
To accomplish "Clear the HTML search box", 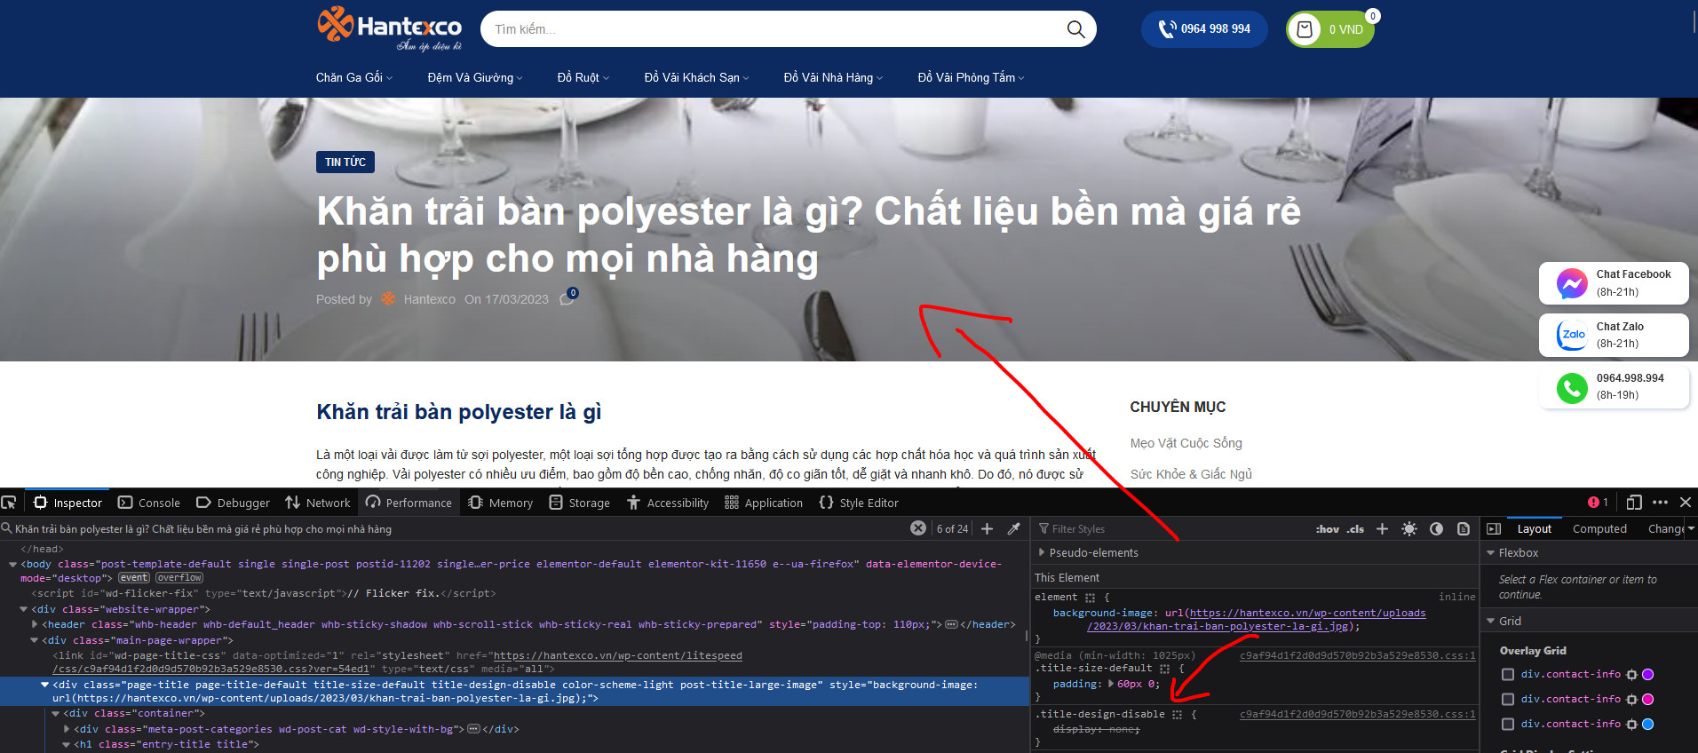I will pos(918,528).
